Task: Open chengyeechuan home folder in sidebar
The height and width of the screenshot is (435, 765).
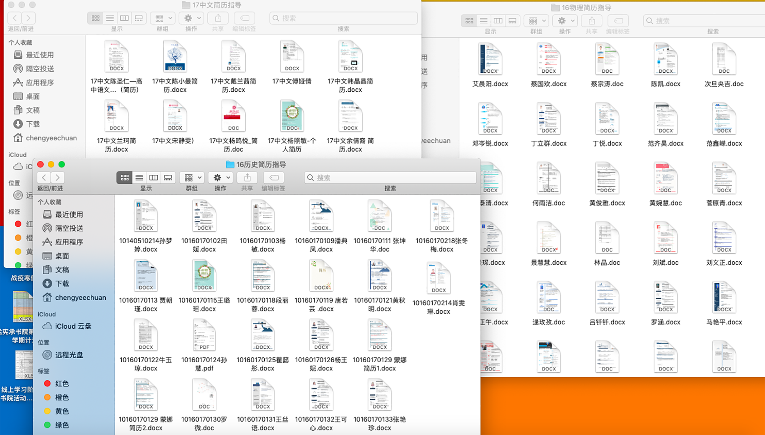Action: (x=80, y=297)
